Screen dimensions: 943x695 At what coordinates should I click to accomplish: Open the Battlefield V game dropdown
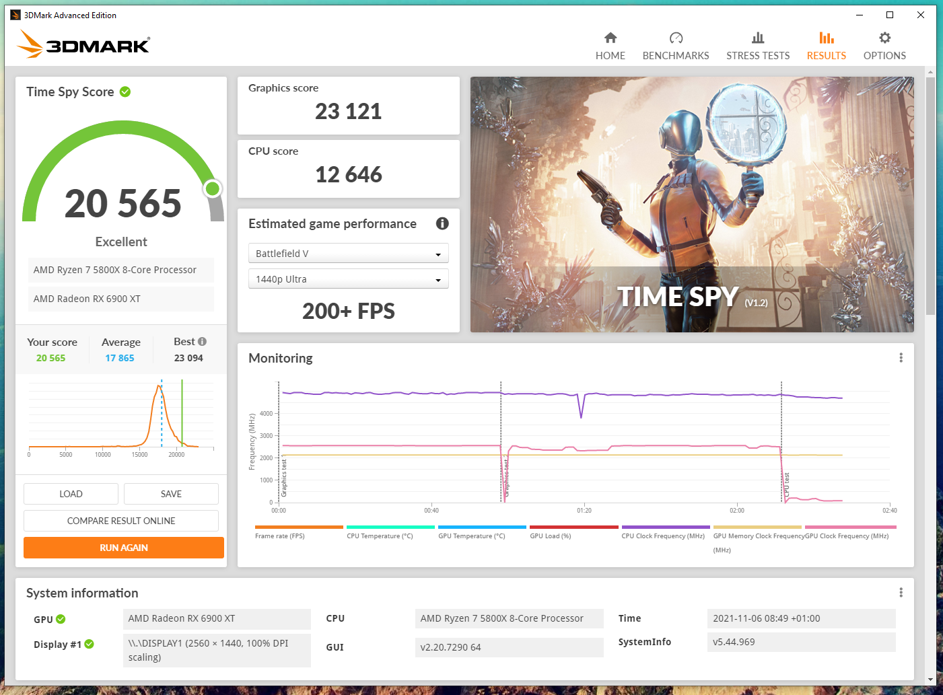pos(348,254)
